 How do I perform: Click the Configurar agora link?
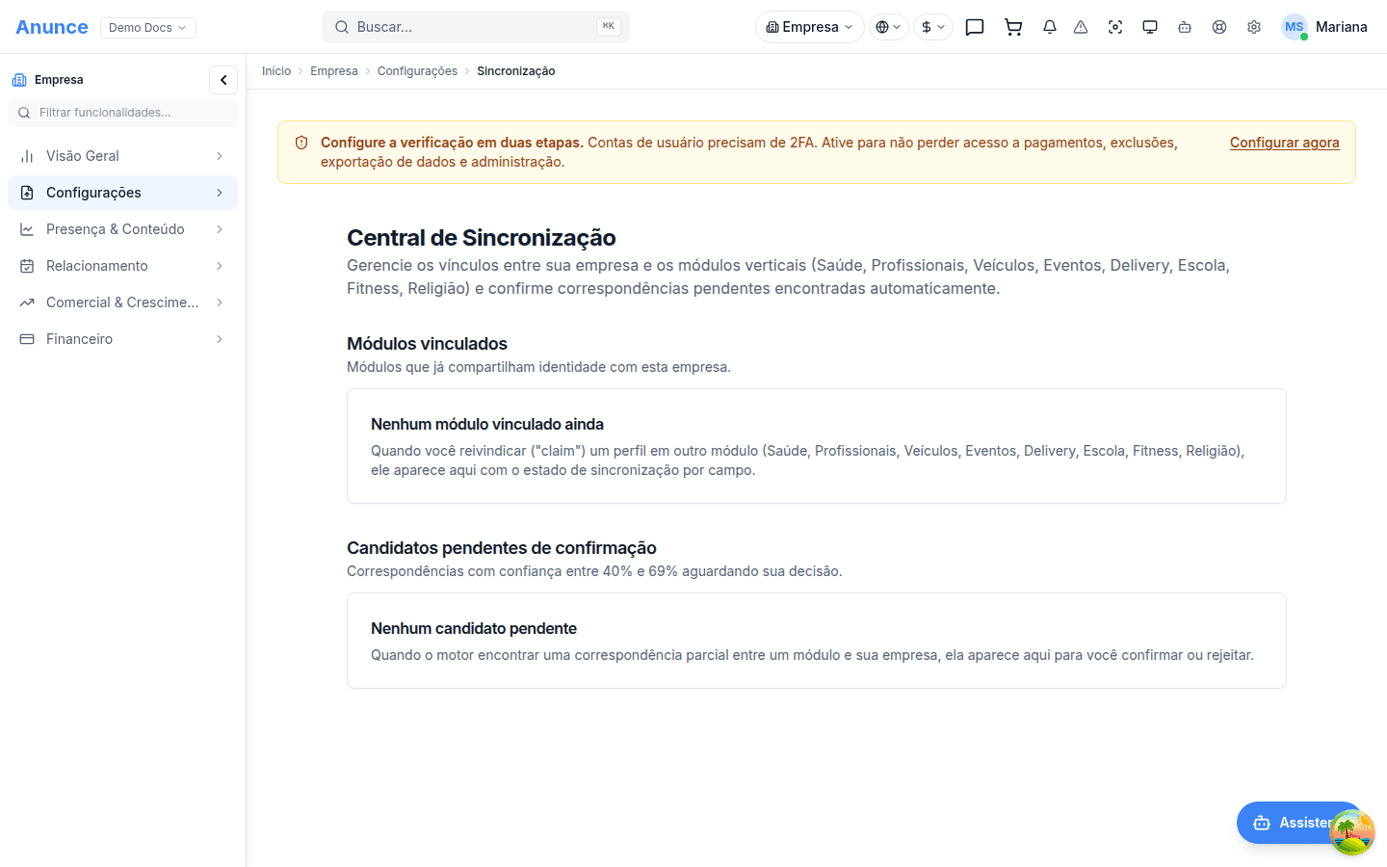pos(1284,143)
